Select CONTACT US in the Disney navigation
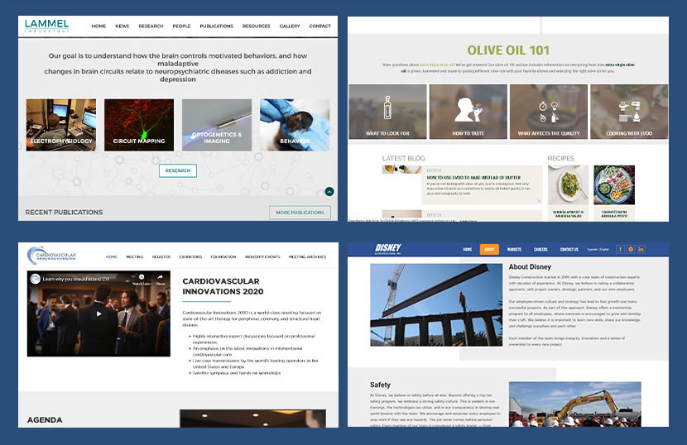 coord(569,249)
